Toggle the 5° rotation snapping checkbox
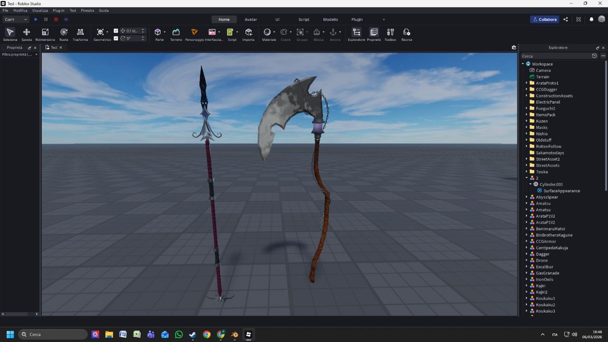The image size is (608, 342). coord(116,38)
